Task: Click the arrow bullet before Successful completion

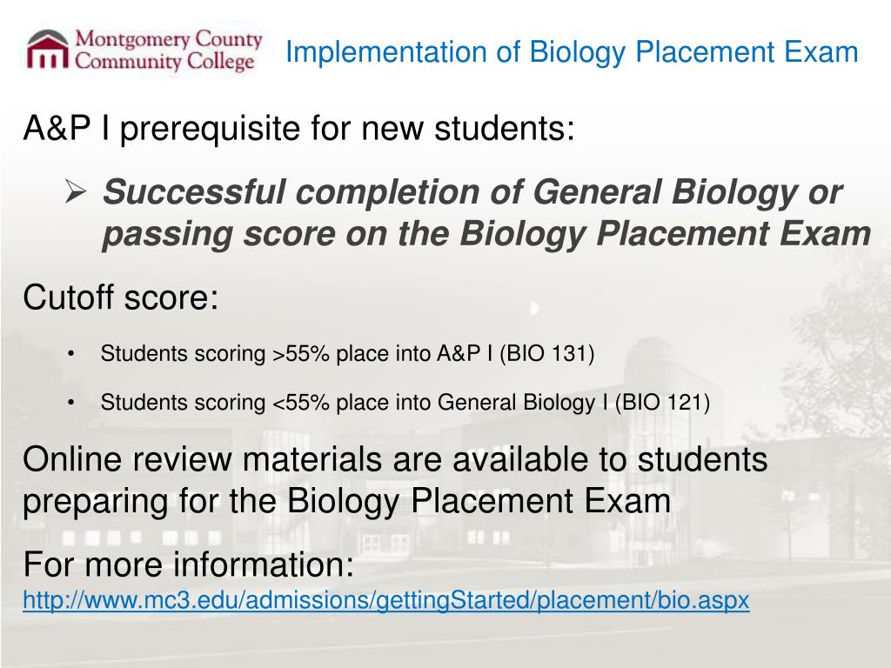Action: coord(76,191)
